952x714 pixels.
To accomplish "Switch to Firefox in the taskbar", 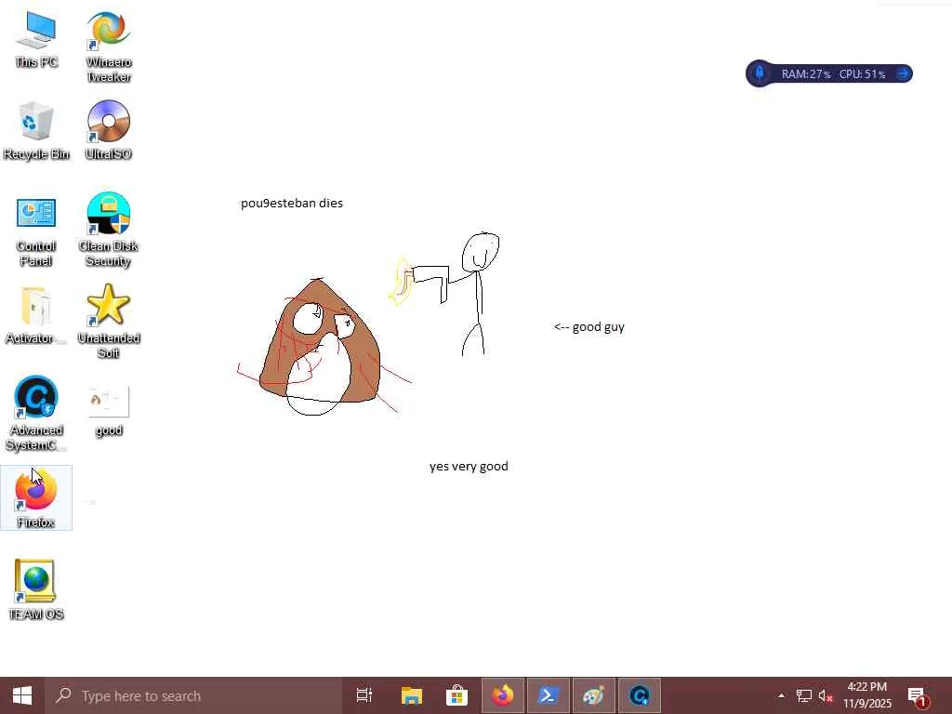I will point(503,695).
